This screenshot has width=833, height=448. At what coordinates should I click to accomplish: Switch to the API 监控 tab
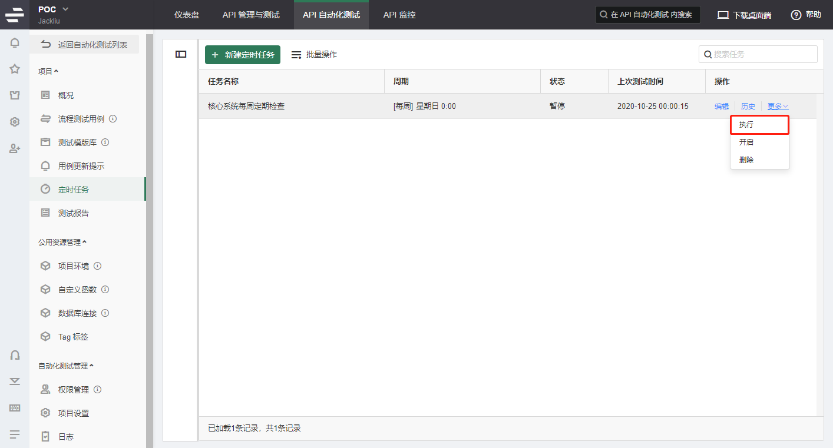coord(399,15)
